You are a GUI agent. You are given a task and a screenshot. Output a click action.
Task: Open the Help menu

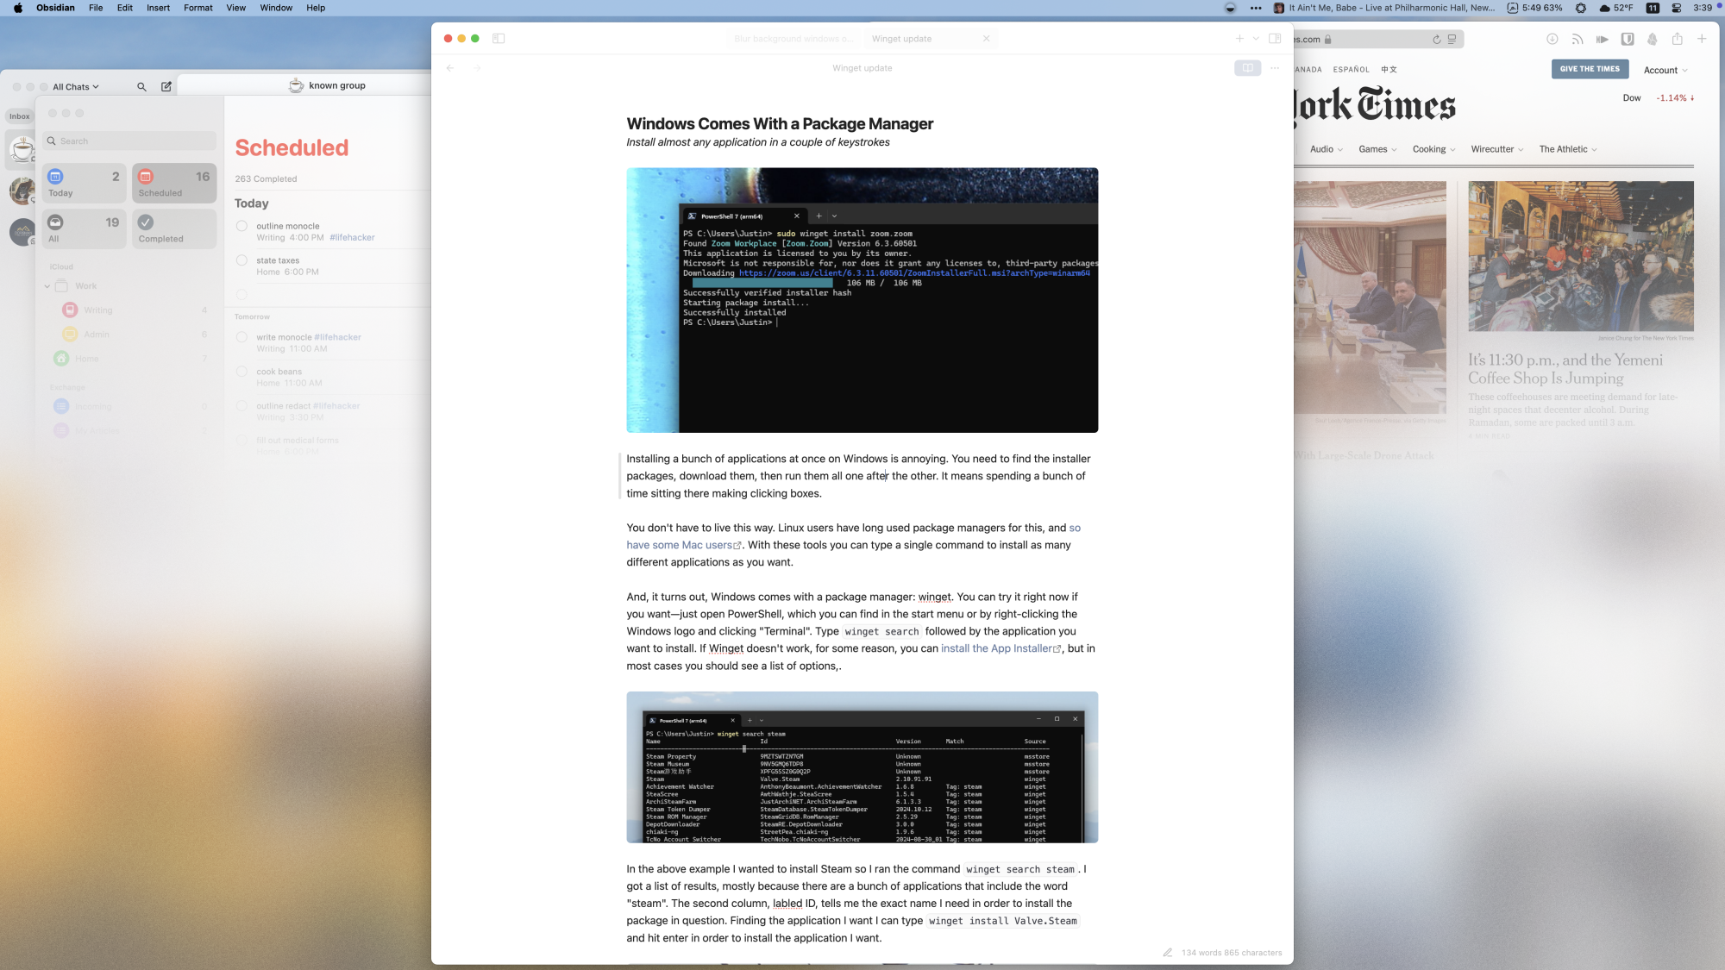[x=316, y=8]
